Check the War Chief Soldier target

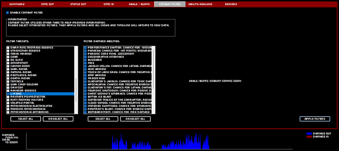tap(8, 84)
